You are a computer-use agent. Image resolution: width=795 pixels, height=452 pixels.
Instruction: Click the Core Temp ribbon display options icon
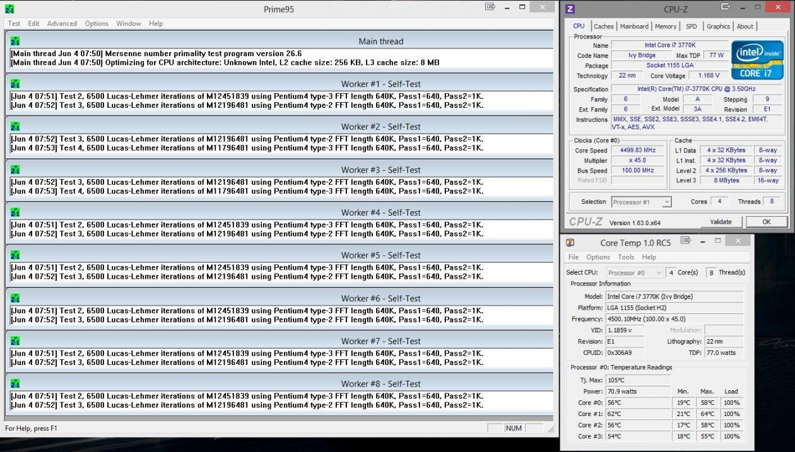click(686, 240)
